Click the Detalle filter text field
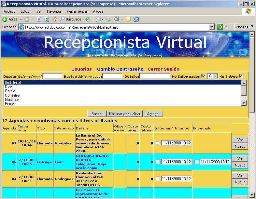256x199 pixels. [155, 76]
